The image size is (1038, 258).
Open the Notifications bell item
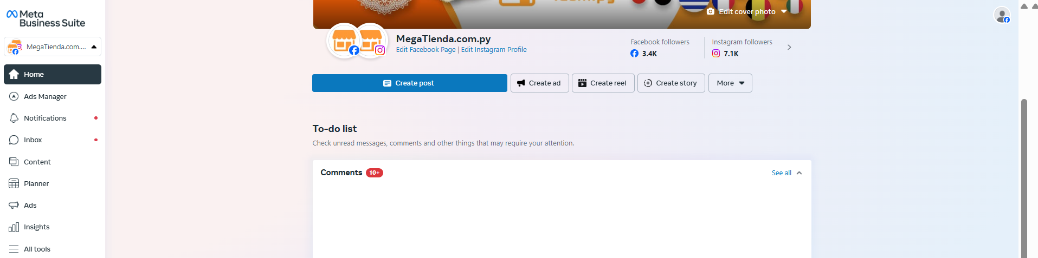53,118
